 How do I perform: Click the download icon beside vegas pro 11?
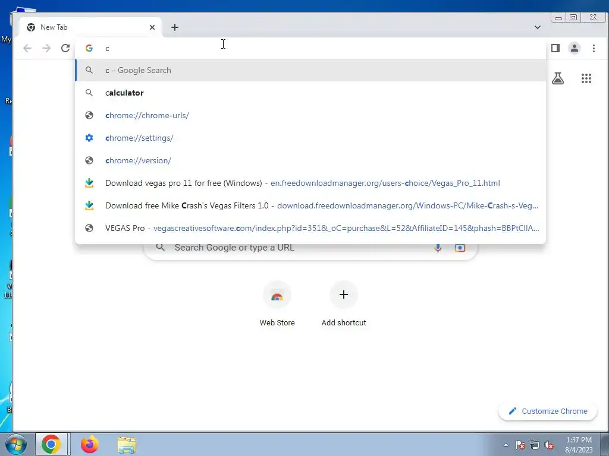pos(89,183)
